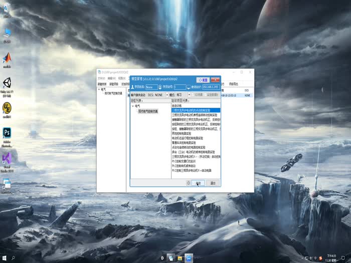Select 现代电气控制仿真 in the course tree

tap(148, 111)
